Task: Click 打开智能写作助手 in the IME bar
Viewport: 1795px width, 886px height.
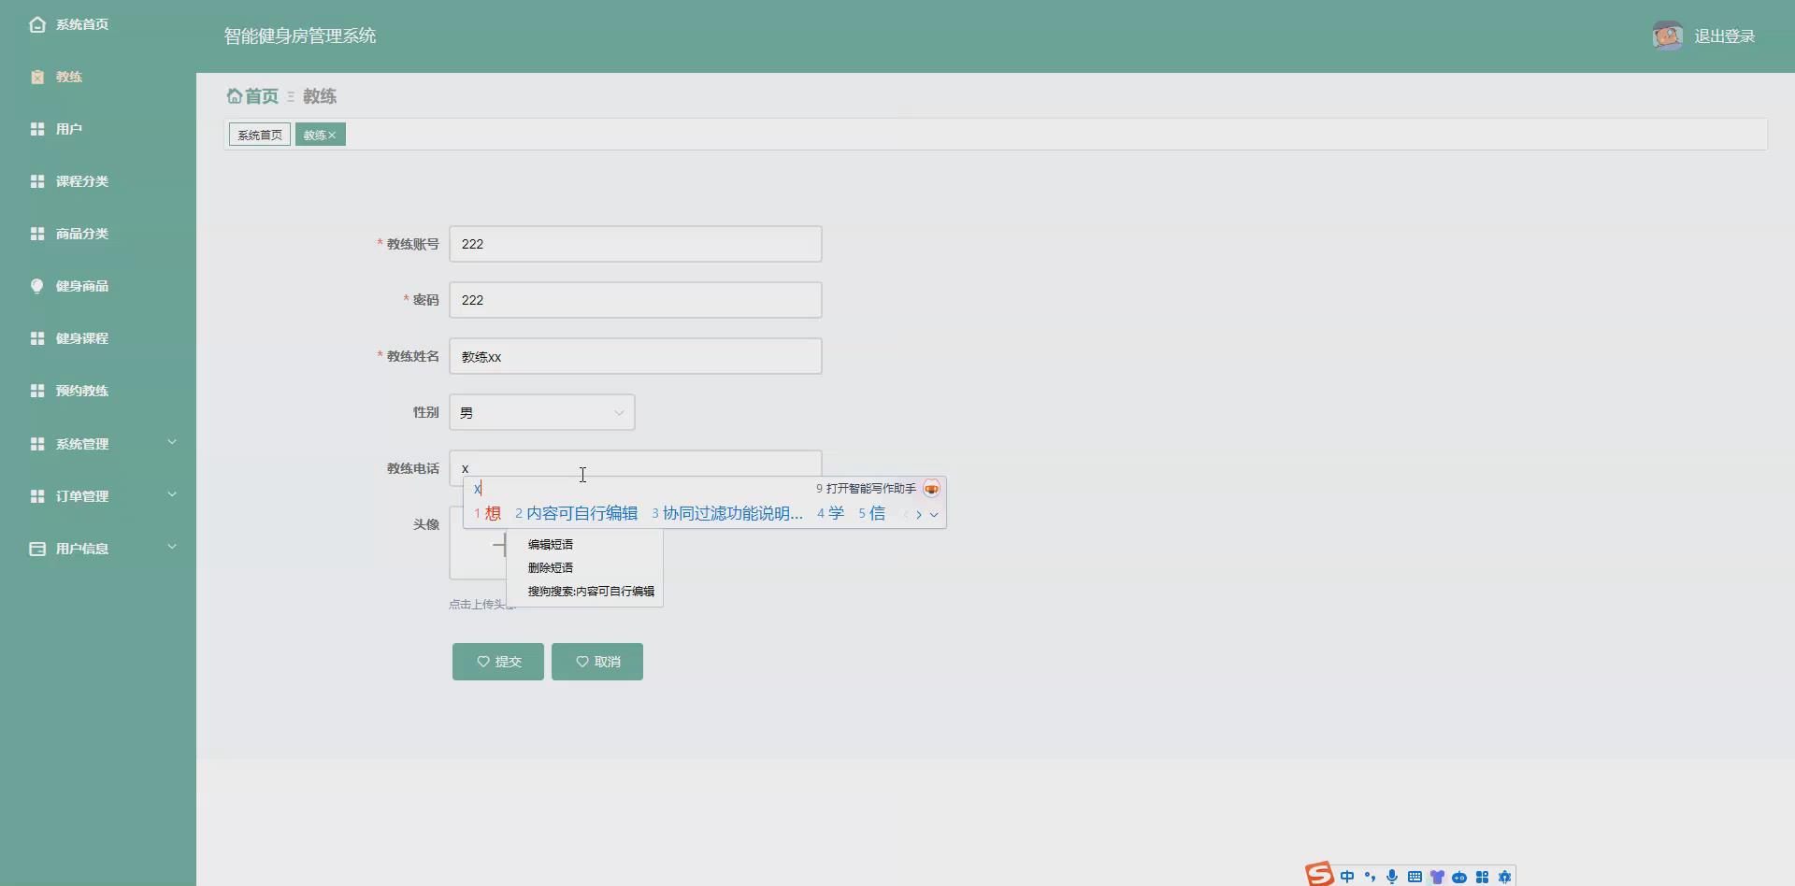Action: [866, 489]
